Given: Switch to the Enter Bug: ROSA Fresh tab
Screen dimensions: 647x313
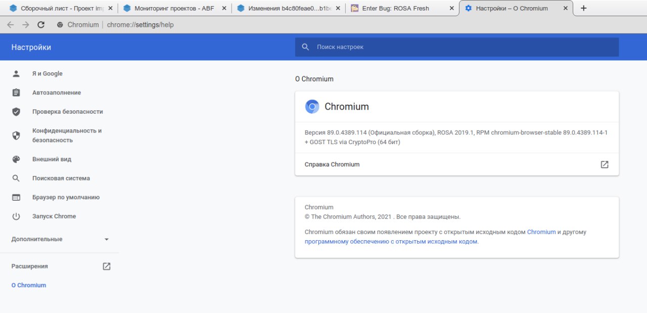Looking at the screenshot, I should point(402,8).
